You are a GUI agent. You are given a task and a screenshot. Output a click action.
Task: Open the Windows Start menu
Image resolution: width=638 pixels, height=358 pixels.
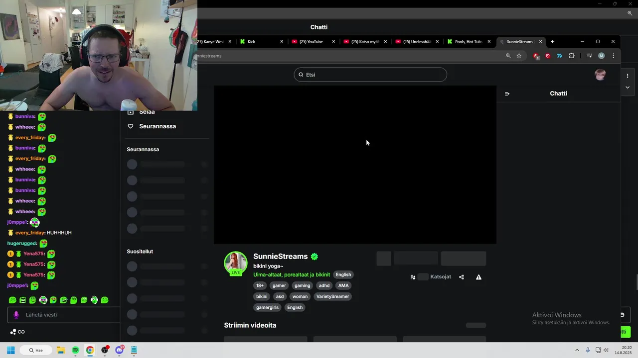click(10, 350)
